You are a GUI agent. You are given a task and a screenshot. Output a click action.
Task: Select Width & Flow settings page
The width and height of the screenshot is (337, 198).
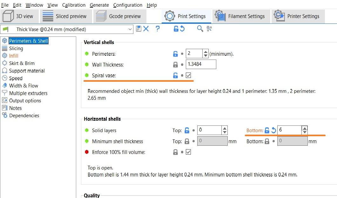tap(24, 86)
